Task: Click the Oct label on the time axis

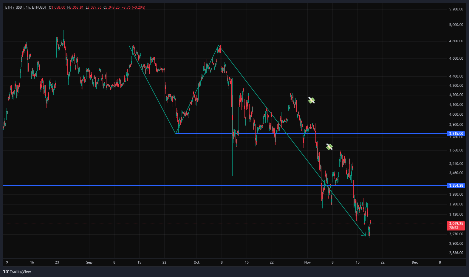Action: [196, 262]
